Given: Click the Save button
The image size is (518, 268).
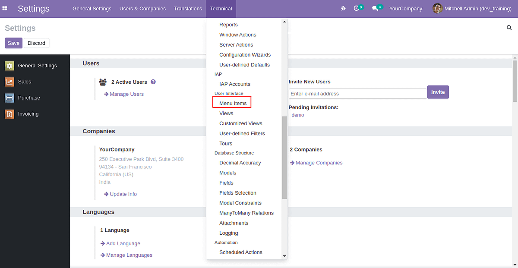Looking at the screenshot, I should point(13,43).
